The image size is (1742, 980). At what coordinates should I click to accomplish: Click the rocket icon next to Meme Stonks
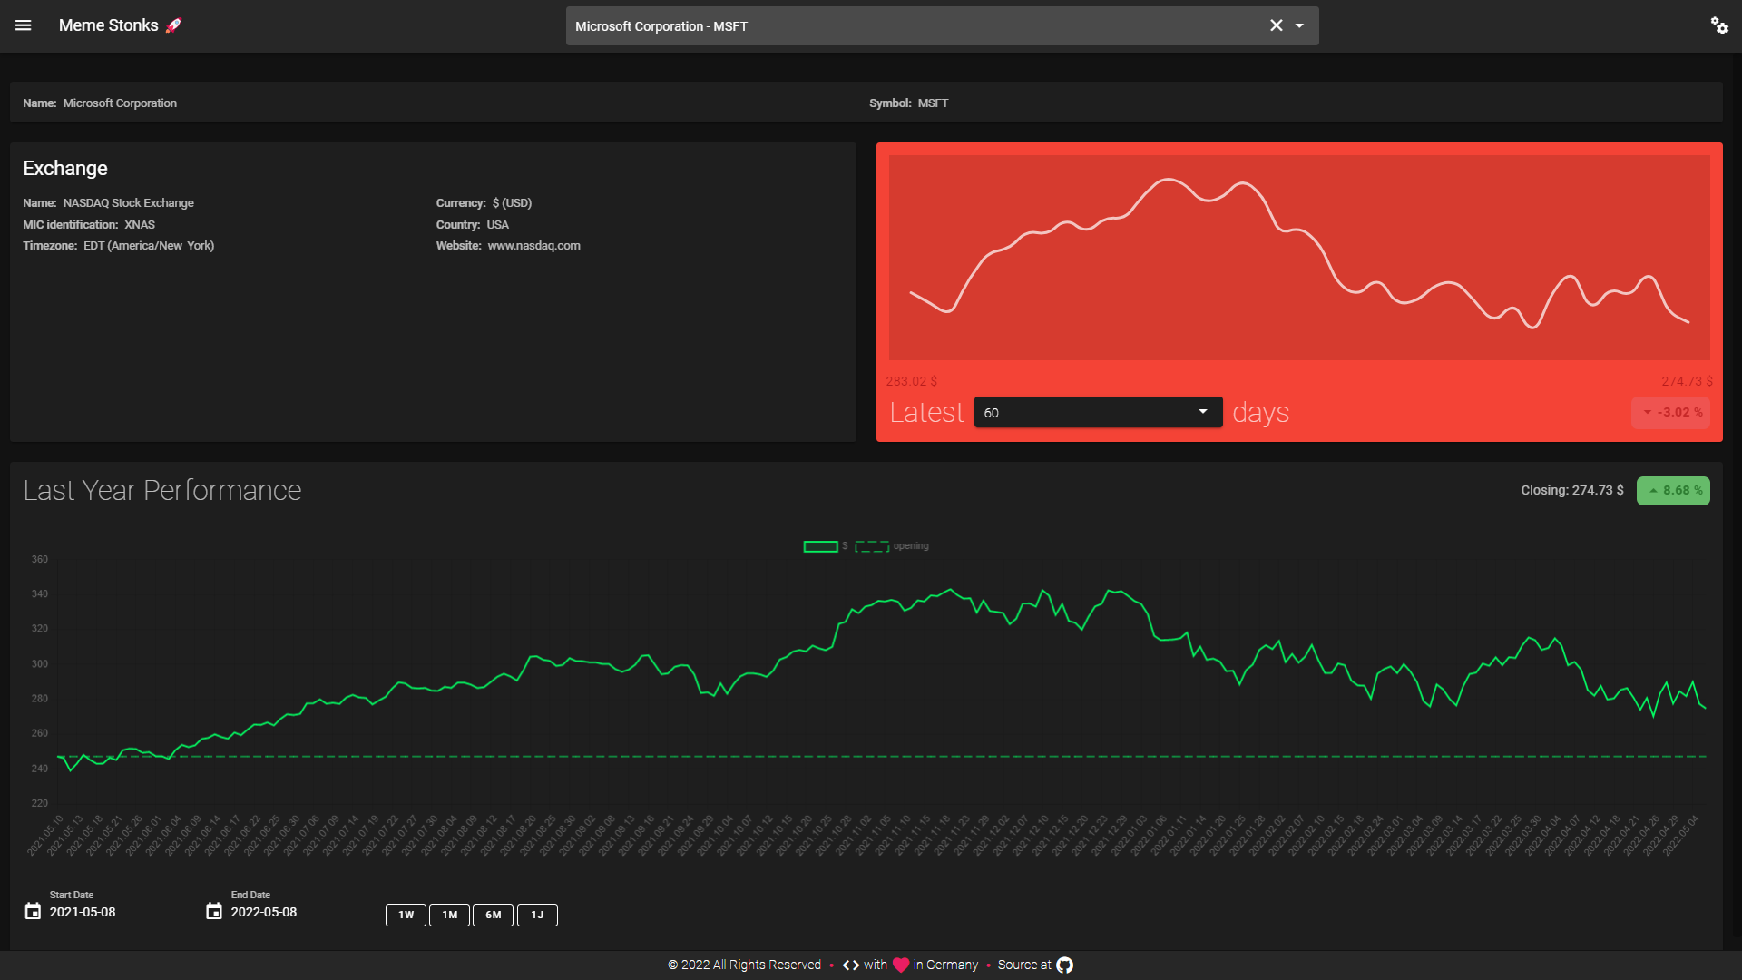(x=173, y=25)
